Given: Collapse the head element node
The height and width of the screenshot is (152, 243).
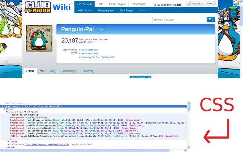Looking at the screenshot, I should [x=5, y=109].
